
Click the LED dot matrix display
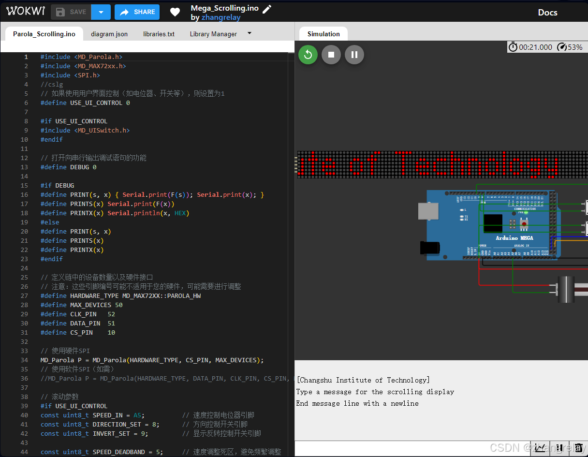click(442, 164)
